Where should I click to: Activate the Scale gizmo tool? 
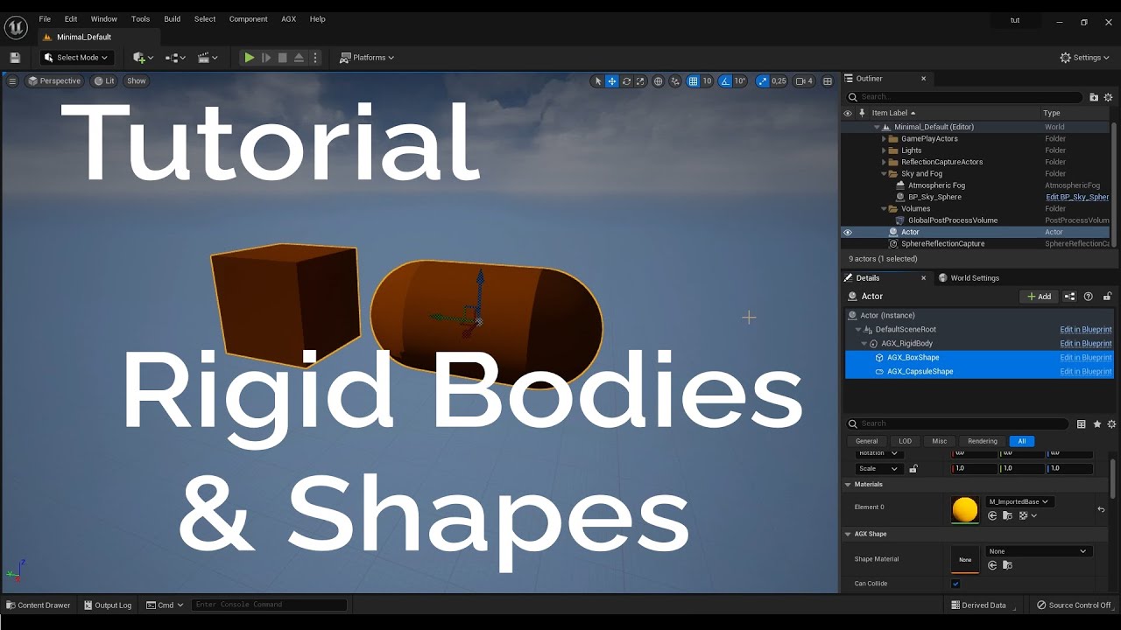click(x=640, y=81)
